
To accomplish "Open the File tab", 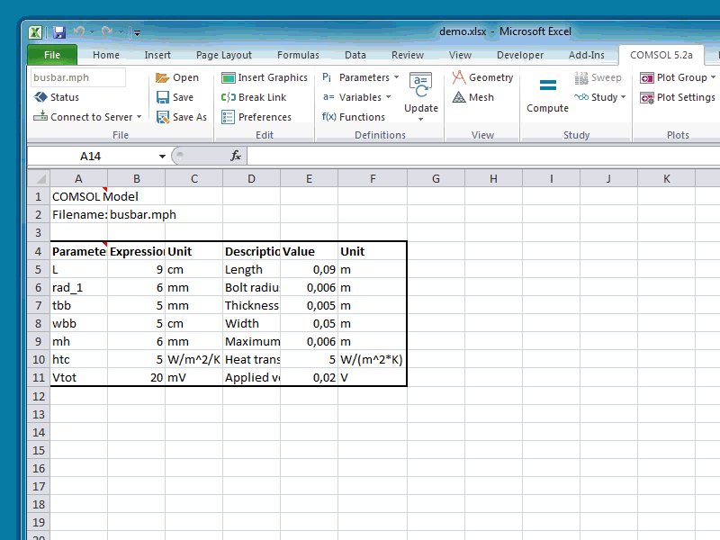I will pyautogui.click(x=52, y=55).
